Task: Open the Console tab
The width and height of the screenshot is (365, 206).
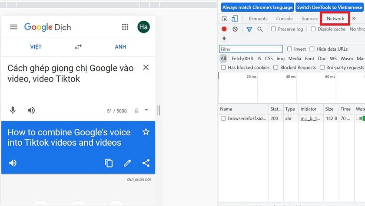Action: 285,19
